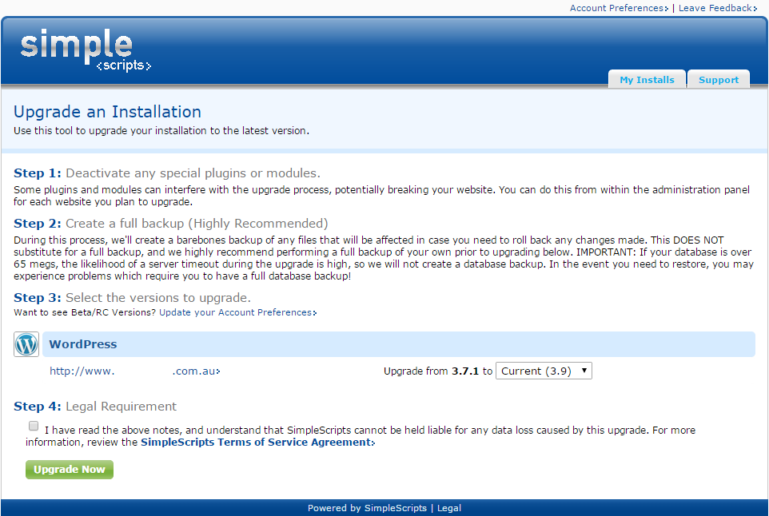Click the 'Upgrade an Installation' heading
Image resolution: width=769 pixels, height=516 pixels.
pos(107,112)
